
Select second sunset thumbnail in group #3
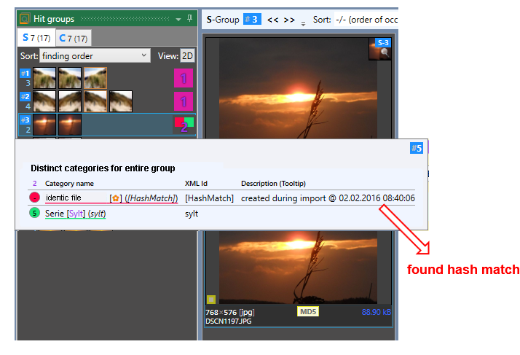click(70, 125)
